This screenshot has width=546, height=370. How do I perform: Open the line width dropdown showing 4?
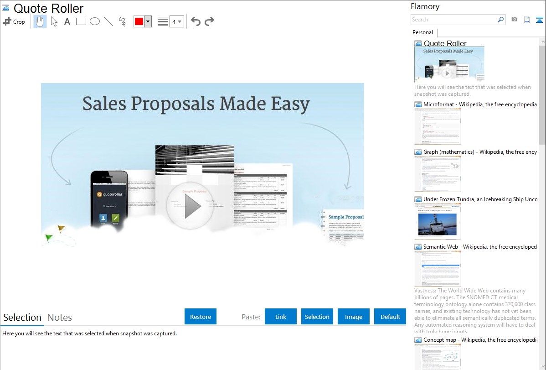[x=176, y=21]
